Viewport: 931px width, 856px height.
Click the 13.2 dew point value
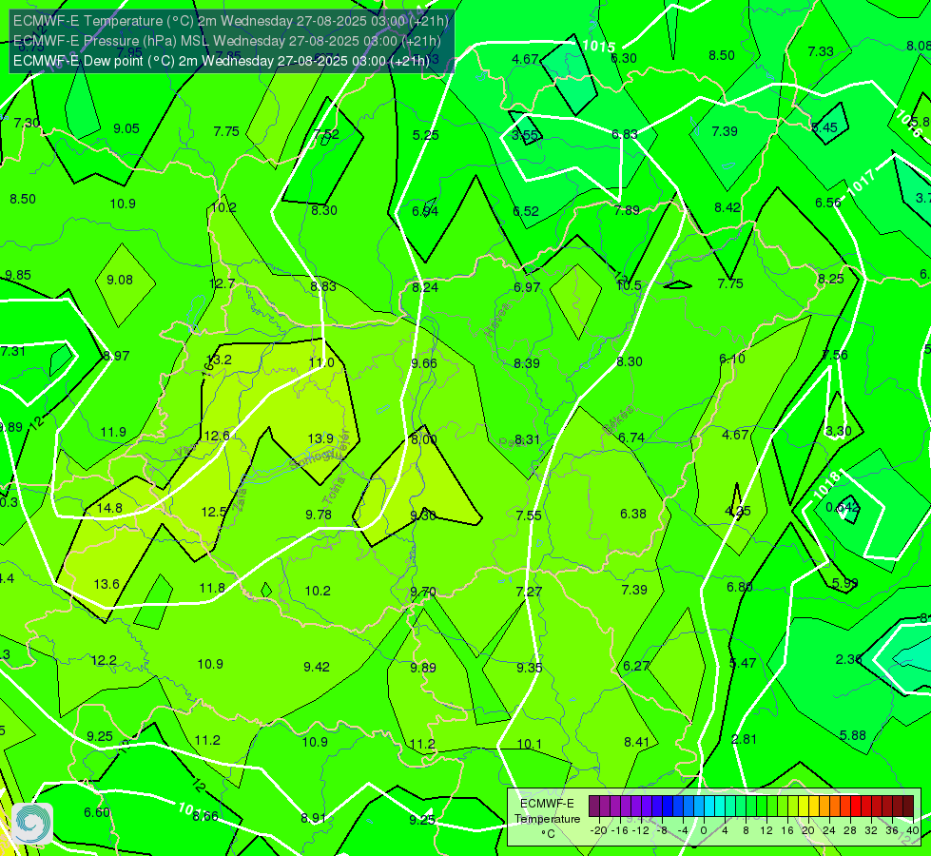[x=219, y=360]
